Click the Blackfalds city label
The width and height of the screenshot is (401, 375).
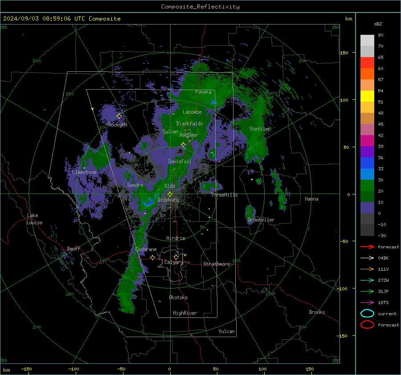pos(189,124)
